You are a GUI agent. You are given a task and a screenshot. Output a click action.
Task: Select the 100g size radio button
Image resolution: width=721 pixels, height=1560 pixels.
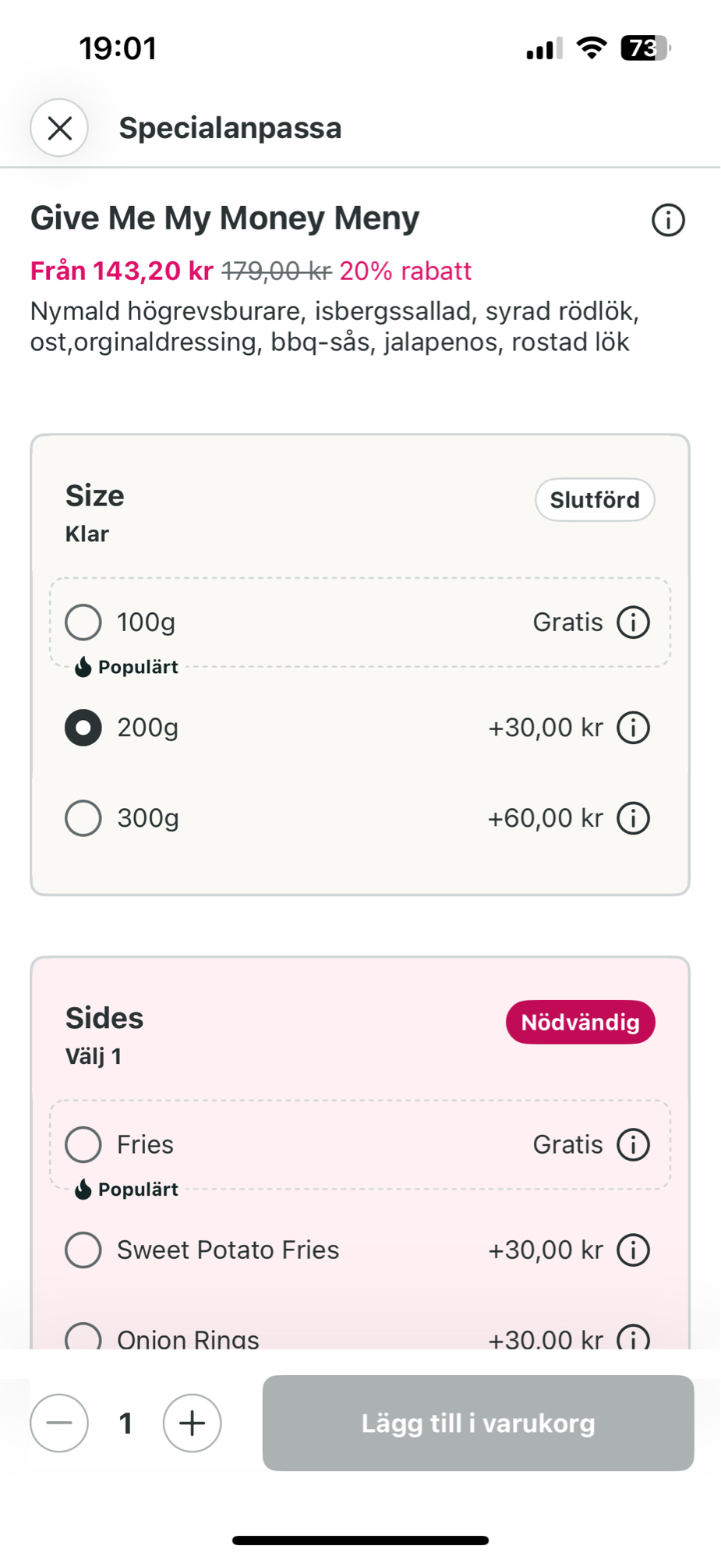point(83,622)
